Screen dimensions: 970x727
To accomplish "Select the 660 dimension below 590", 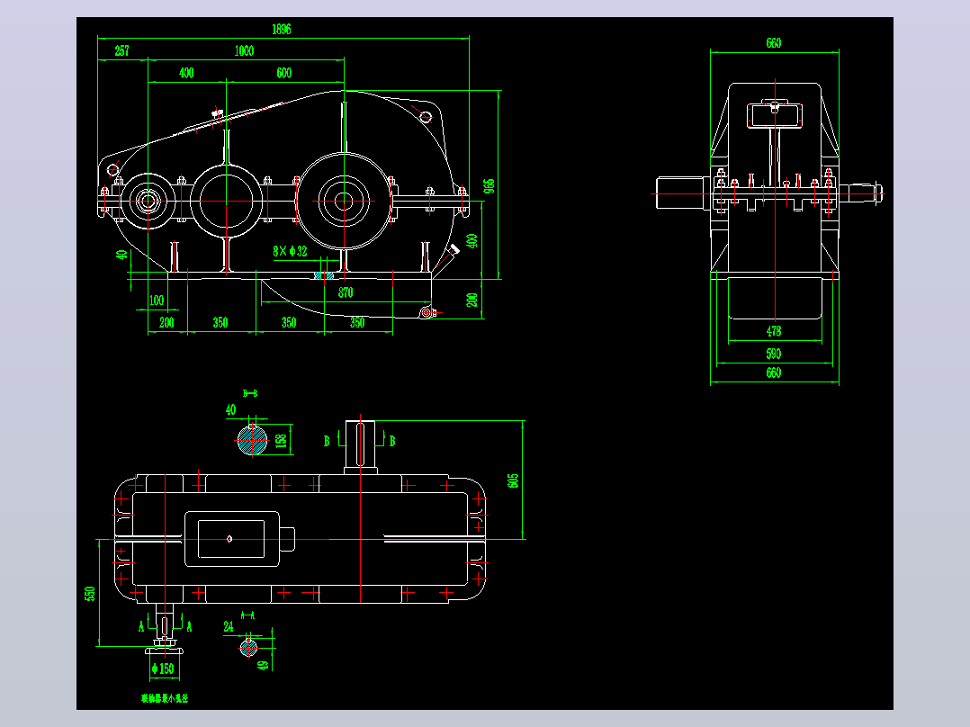I will [x=773, y=372].
